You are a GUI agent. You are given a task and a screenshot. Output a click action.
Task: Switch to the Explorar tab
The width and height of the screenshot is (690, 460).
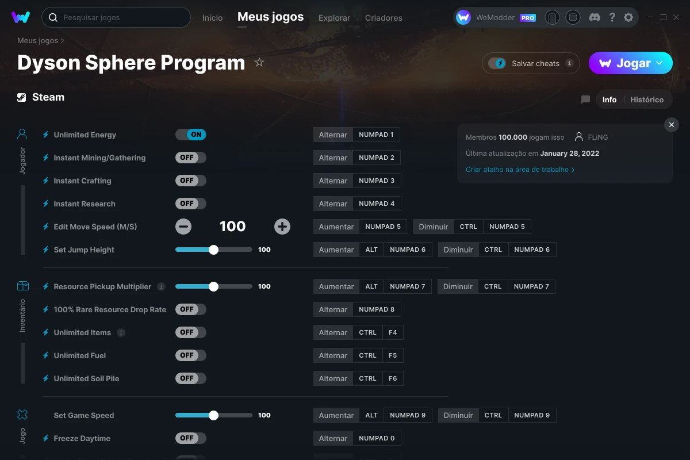[x=334, y=18]
